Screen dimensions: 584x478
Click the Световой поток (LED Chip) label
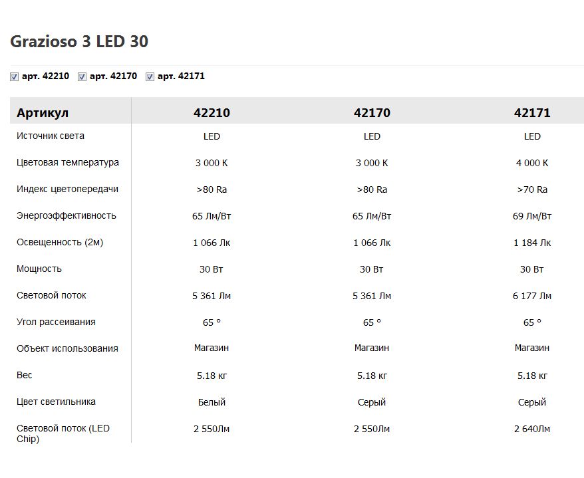tap(63, 433)
